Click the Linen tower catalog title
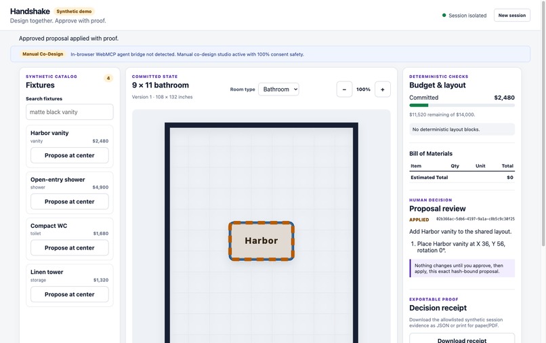This screenshot has width=546, height=343. pyautogui.click(x=47, y=272)
